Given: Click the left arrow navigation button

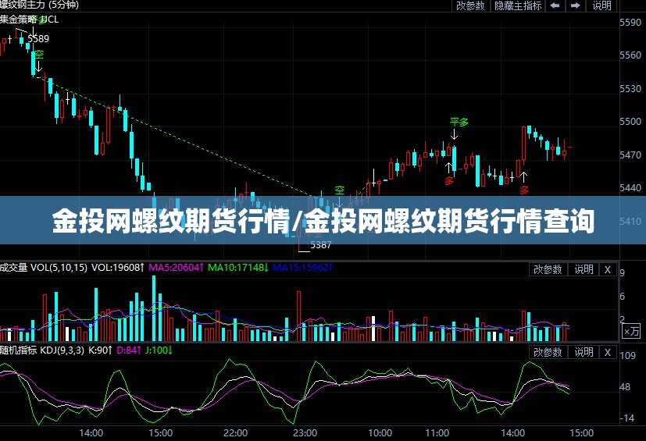Looking at the screenshot, I should 555,5.
